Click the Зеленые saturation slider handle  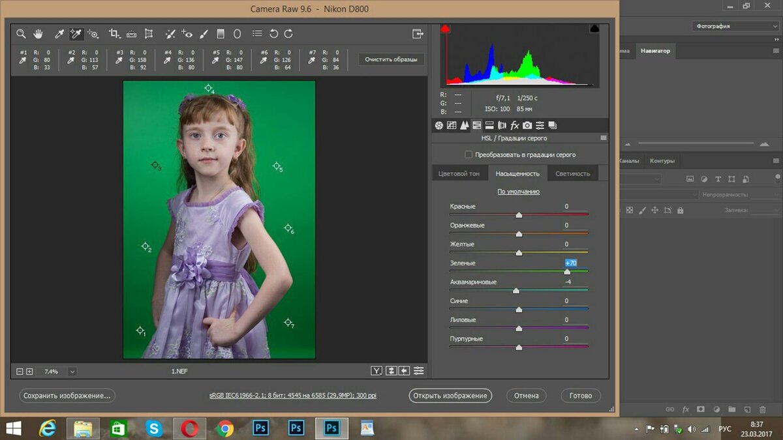pyautogui.click(x=566, y=271)
